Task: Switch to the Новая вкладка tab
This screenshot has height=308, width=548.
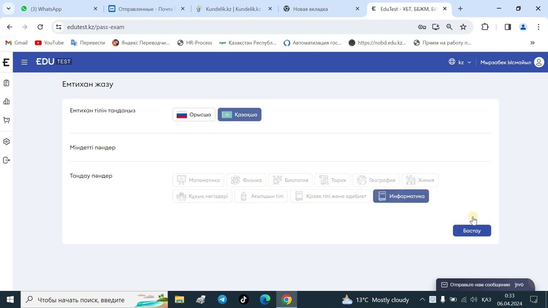Action: click(x=322, y=9)
